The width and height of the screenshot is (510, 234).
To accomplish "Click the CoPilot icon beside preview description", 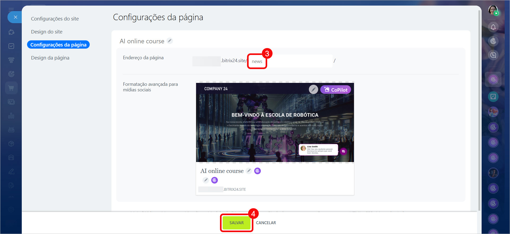I will 214,180.
